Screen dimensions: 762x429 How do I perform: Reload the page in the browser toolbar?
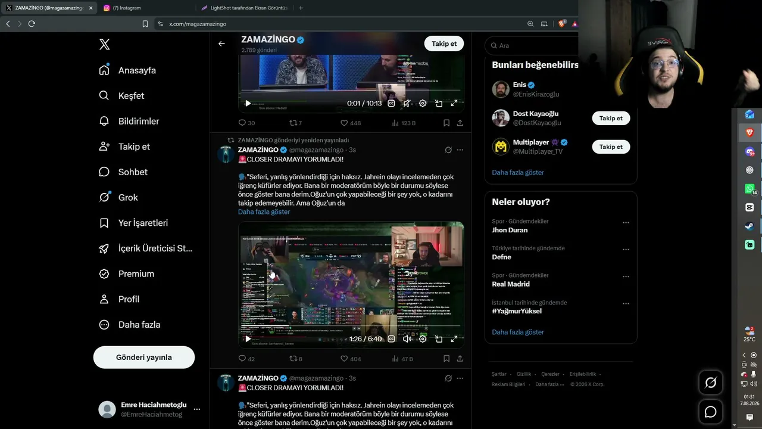coord(32,24)
